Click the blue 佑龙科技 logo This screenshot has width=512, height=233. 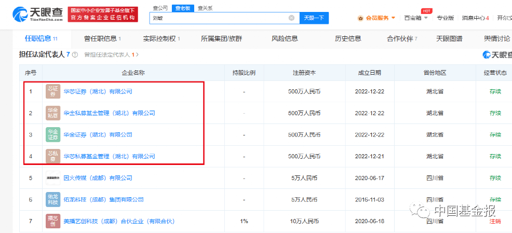pyautogui.click(x=53, y=199)
